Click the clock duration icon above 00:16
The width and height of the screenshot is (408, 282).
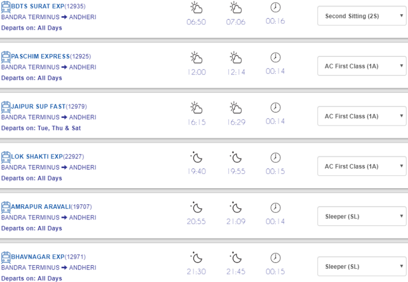[275, 8]
